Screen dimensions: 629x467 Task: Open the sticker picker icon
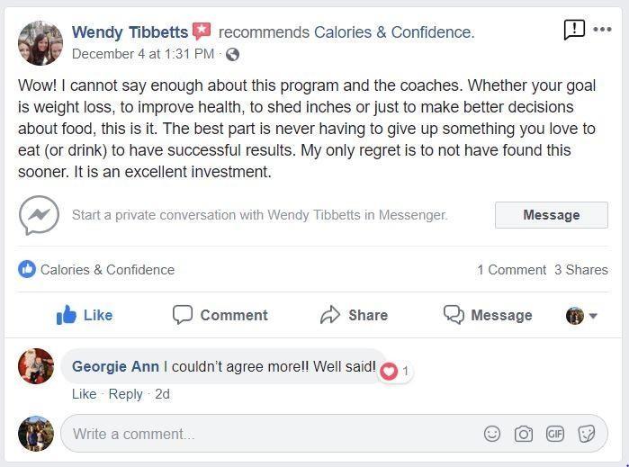click(x=586, y=434)
